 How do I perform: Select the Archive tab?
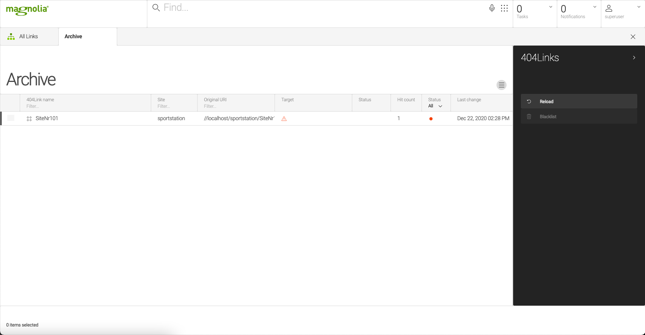pos(73,36)
